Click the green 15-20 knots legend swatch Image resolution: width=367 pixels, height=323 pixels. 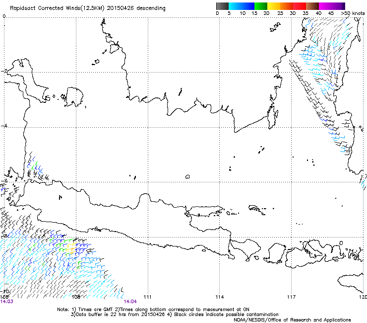[x=261, y=6]
